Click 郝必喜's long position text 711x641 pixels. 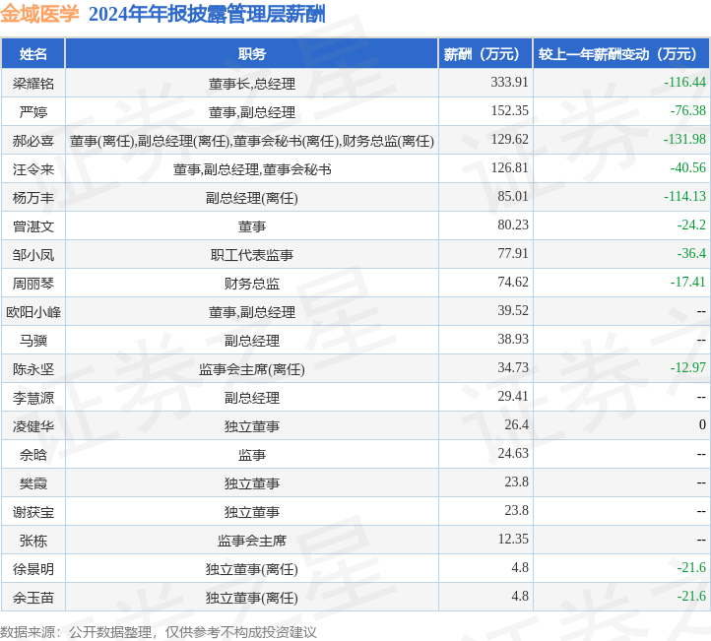[x=252, y=141]
